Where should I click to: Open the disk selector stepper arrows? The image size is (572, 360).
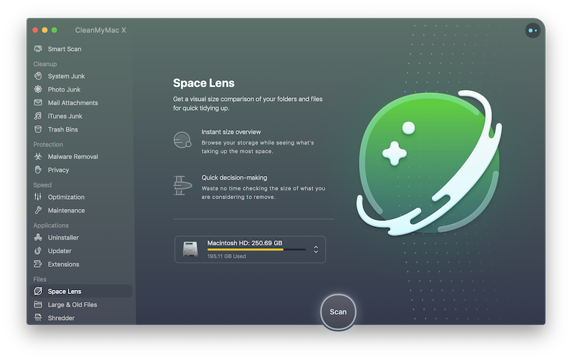pos(316,249)
